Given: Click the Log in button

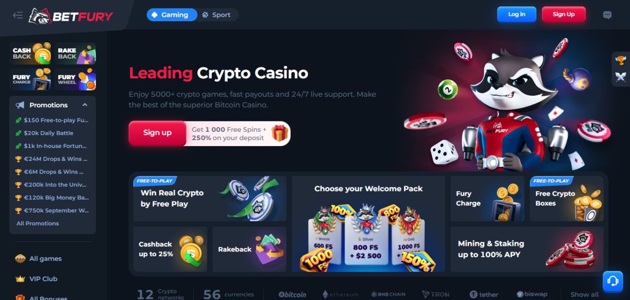Looking at the screenshot, I should coord(516,14).
